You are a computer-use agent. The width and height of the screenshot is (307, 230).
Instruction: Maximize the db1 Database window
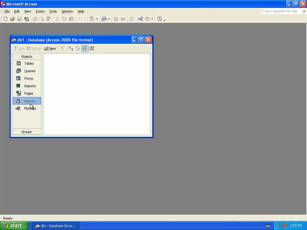click(x=142, y=40)
